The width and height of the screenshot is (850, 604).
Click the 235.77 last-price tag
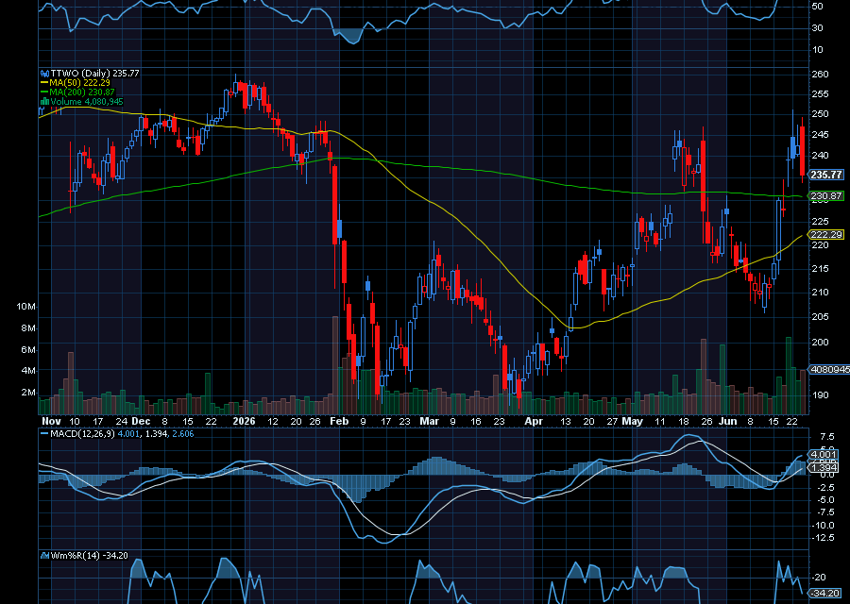point(826,175)
